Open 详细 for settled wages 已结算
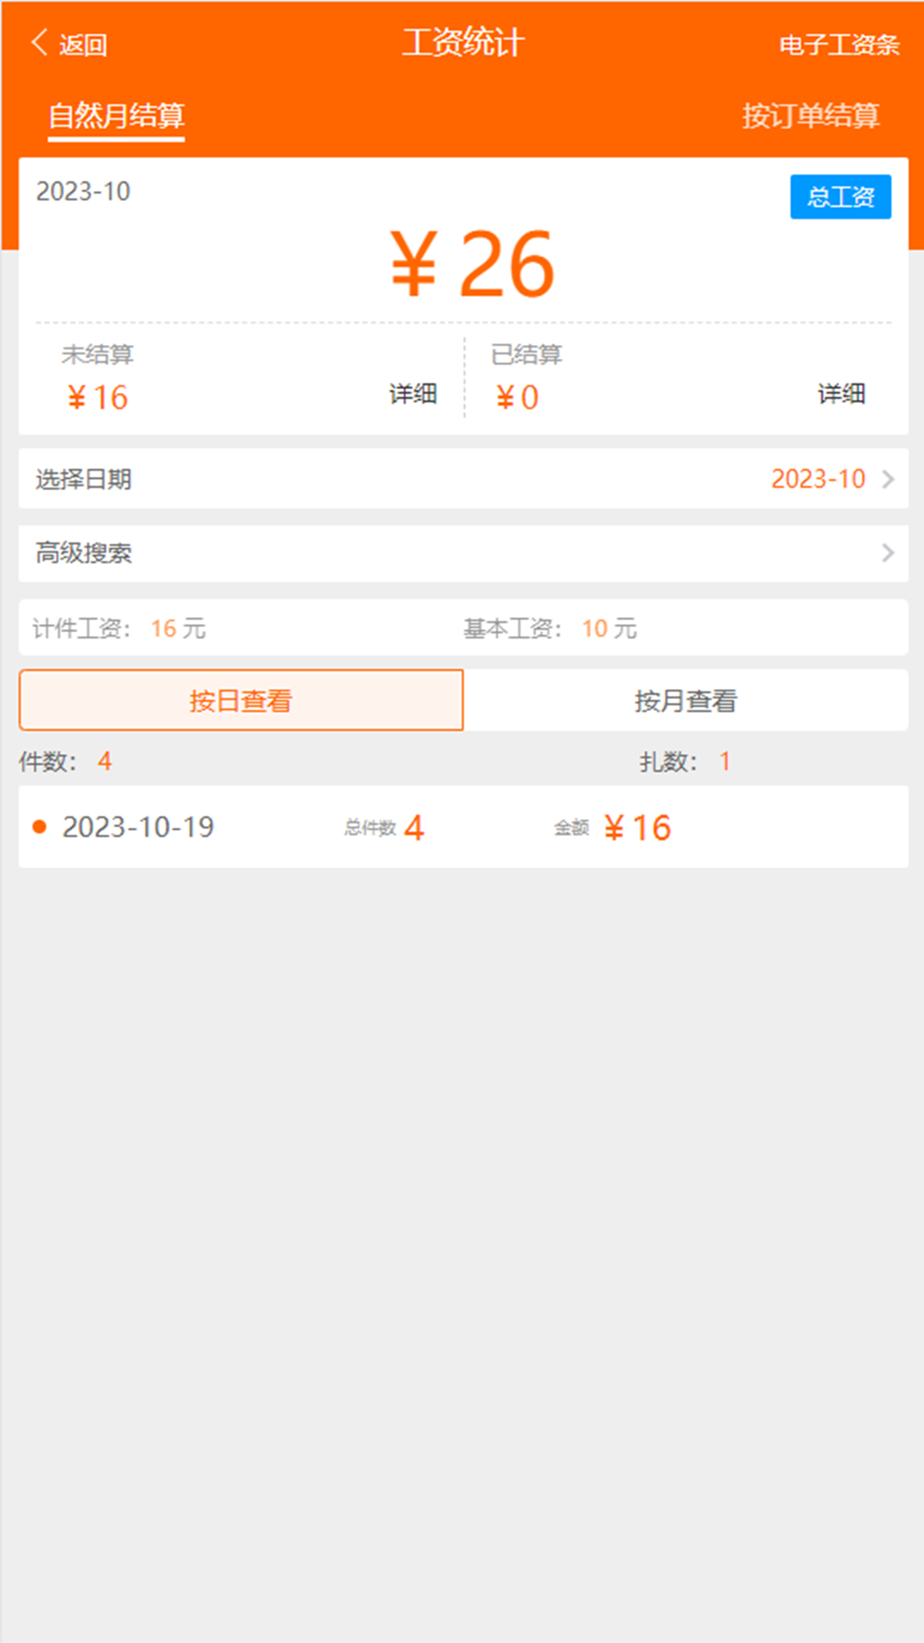The width and height of the screenshot is (924, 1643). (840, 394)
